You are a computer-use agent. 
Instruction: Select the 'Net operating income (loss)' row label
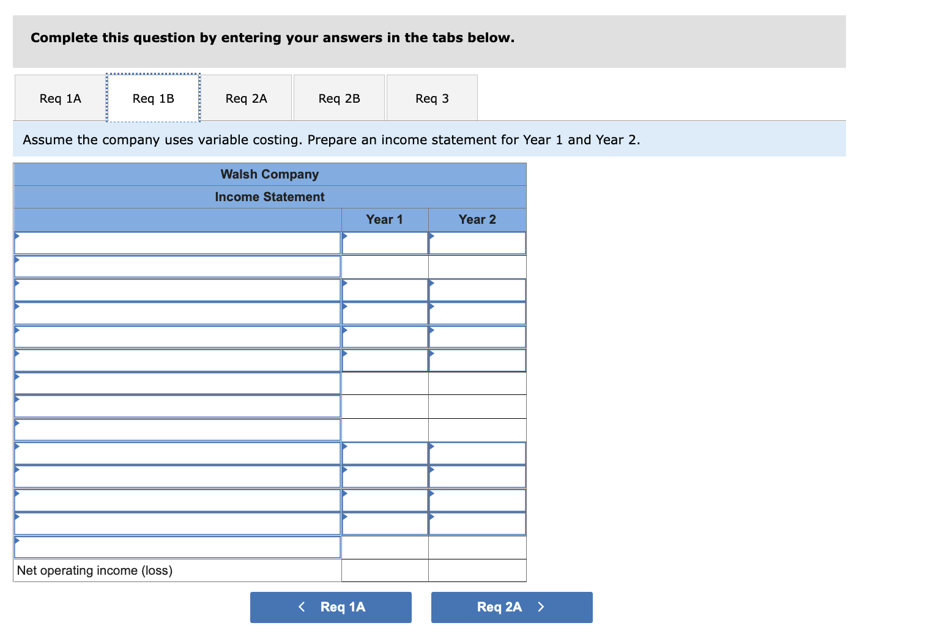(95, 570)
